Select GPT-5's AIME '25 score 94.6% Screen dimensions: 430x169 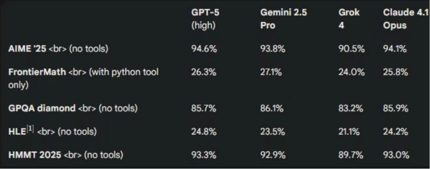203,49
